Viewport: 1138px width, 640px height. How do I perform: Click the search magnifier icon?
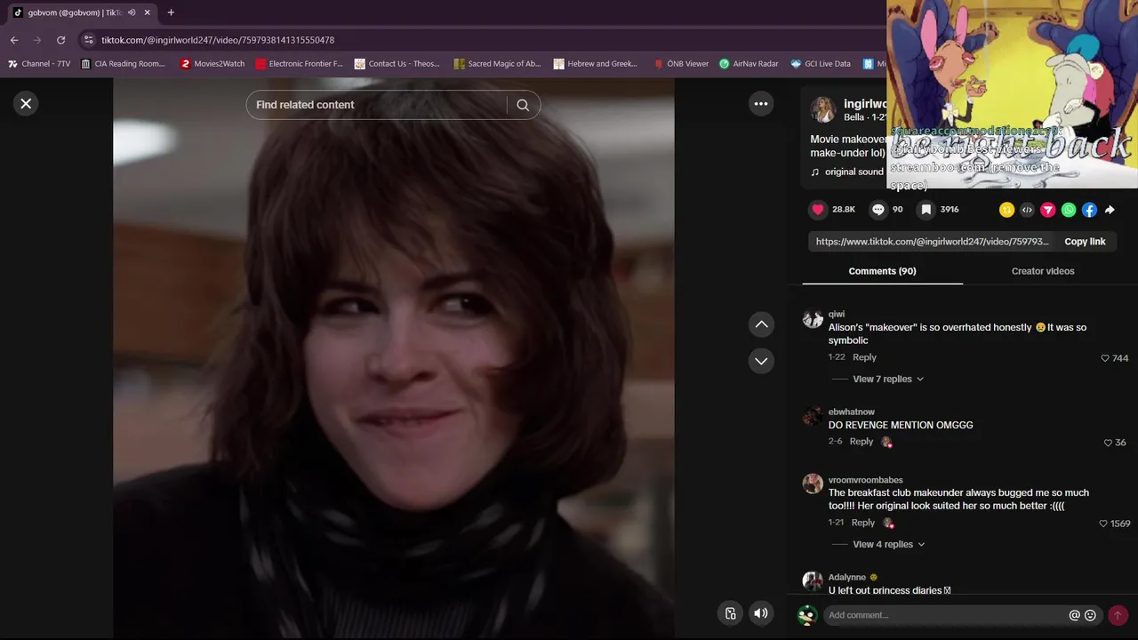523,105
